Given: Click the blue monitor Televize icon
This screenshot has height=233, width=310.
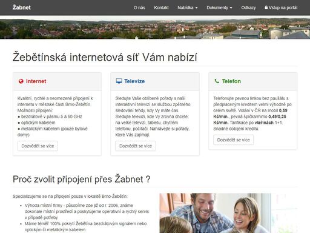Looking at the screenshot, I should pyautogui.click(x=119, y=81).
